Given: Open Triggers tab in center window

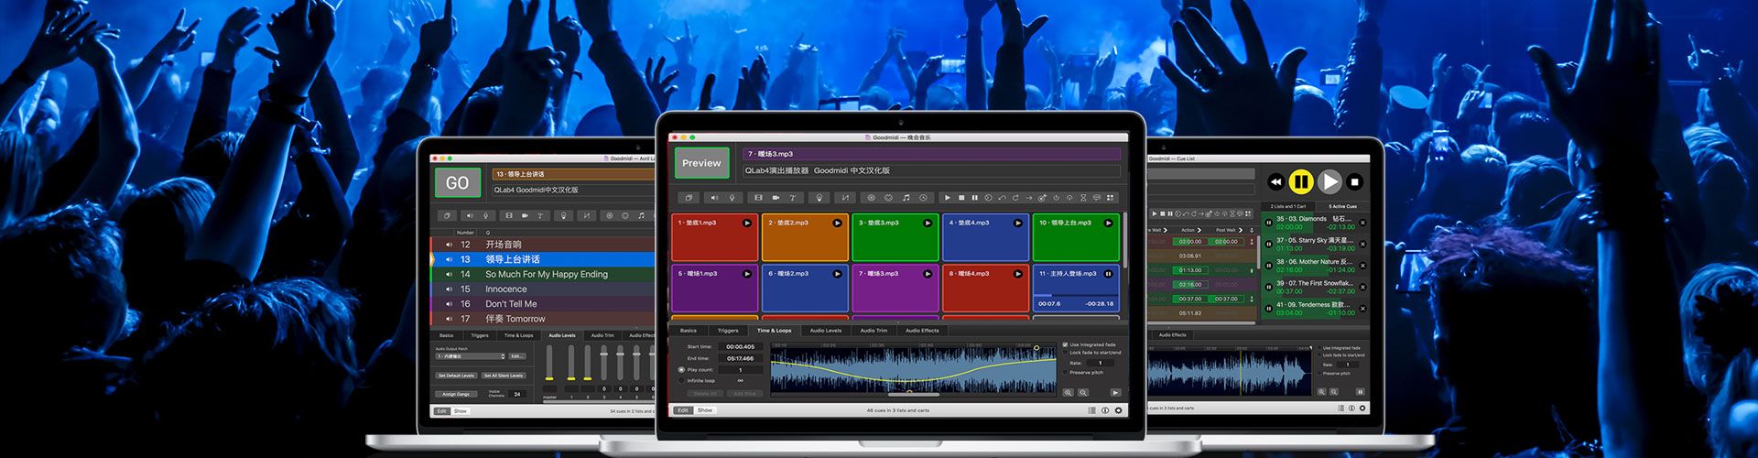Looking at the screenshot, I should (728, 331).
